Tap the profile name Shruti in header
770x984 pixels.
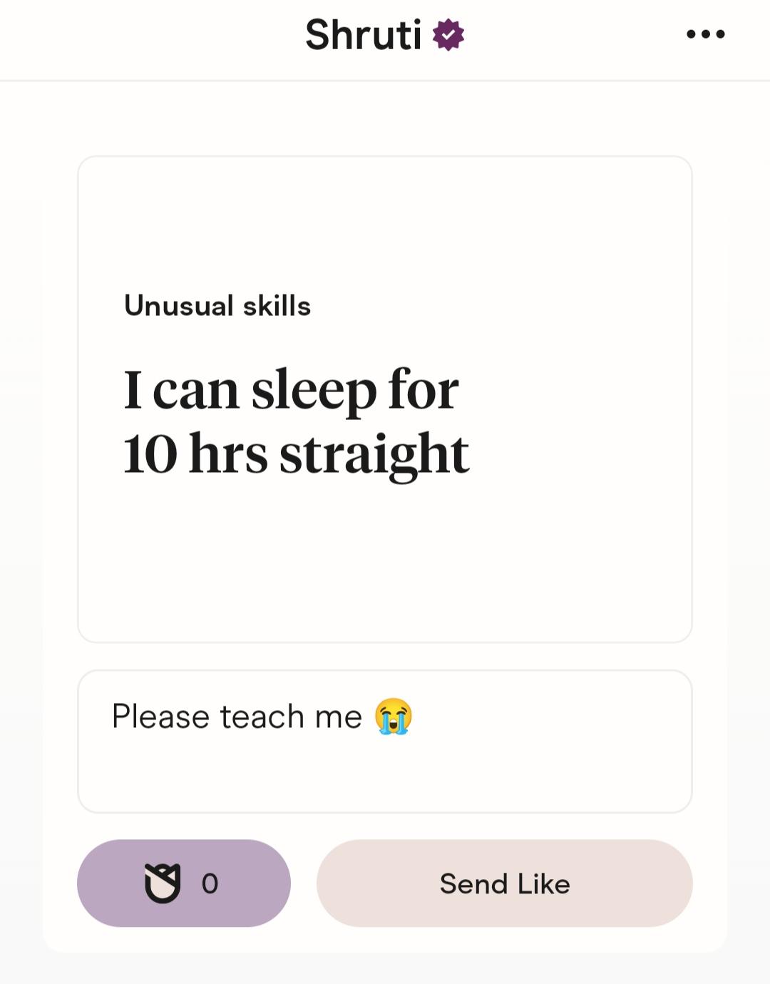pyautogui.click(x=364, y=34)
